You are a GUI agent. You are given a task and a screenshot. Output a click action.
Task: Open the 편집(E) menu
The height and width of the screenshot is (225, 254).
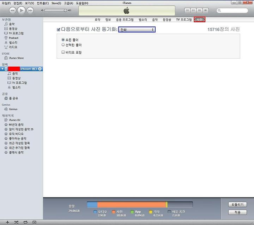pyautogui.click(x=18, y=3)
